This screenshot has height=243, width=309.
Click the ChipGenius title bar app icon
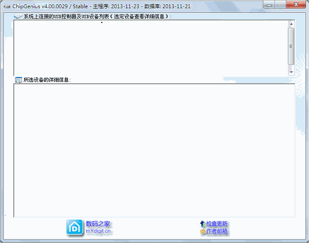7,6
